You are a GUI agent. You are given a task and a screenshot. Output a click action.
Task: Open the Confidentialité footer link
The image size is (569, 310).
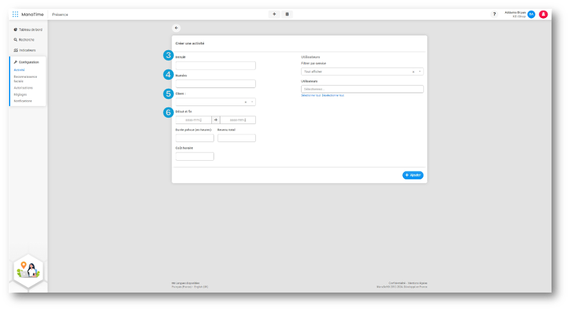(x=397, y=283)
